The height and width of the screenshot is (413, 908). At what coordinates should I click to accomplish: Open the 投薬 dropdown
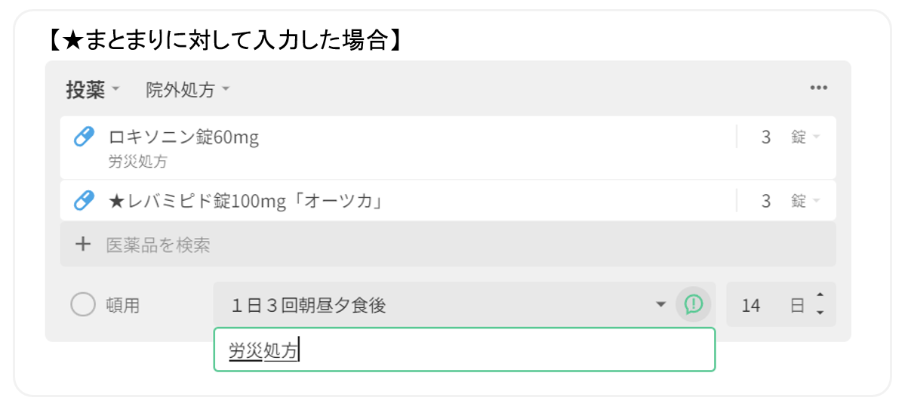tap(93, 90)
